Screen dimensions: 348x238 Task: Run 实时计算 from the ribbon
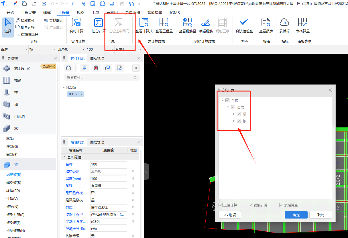pos(76,25)
